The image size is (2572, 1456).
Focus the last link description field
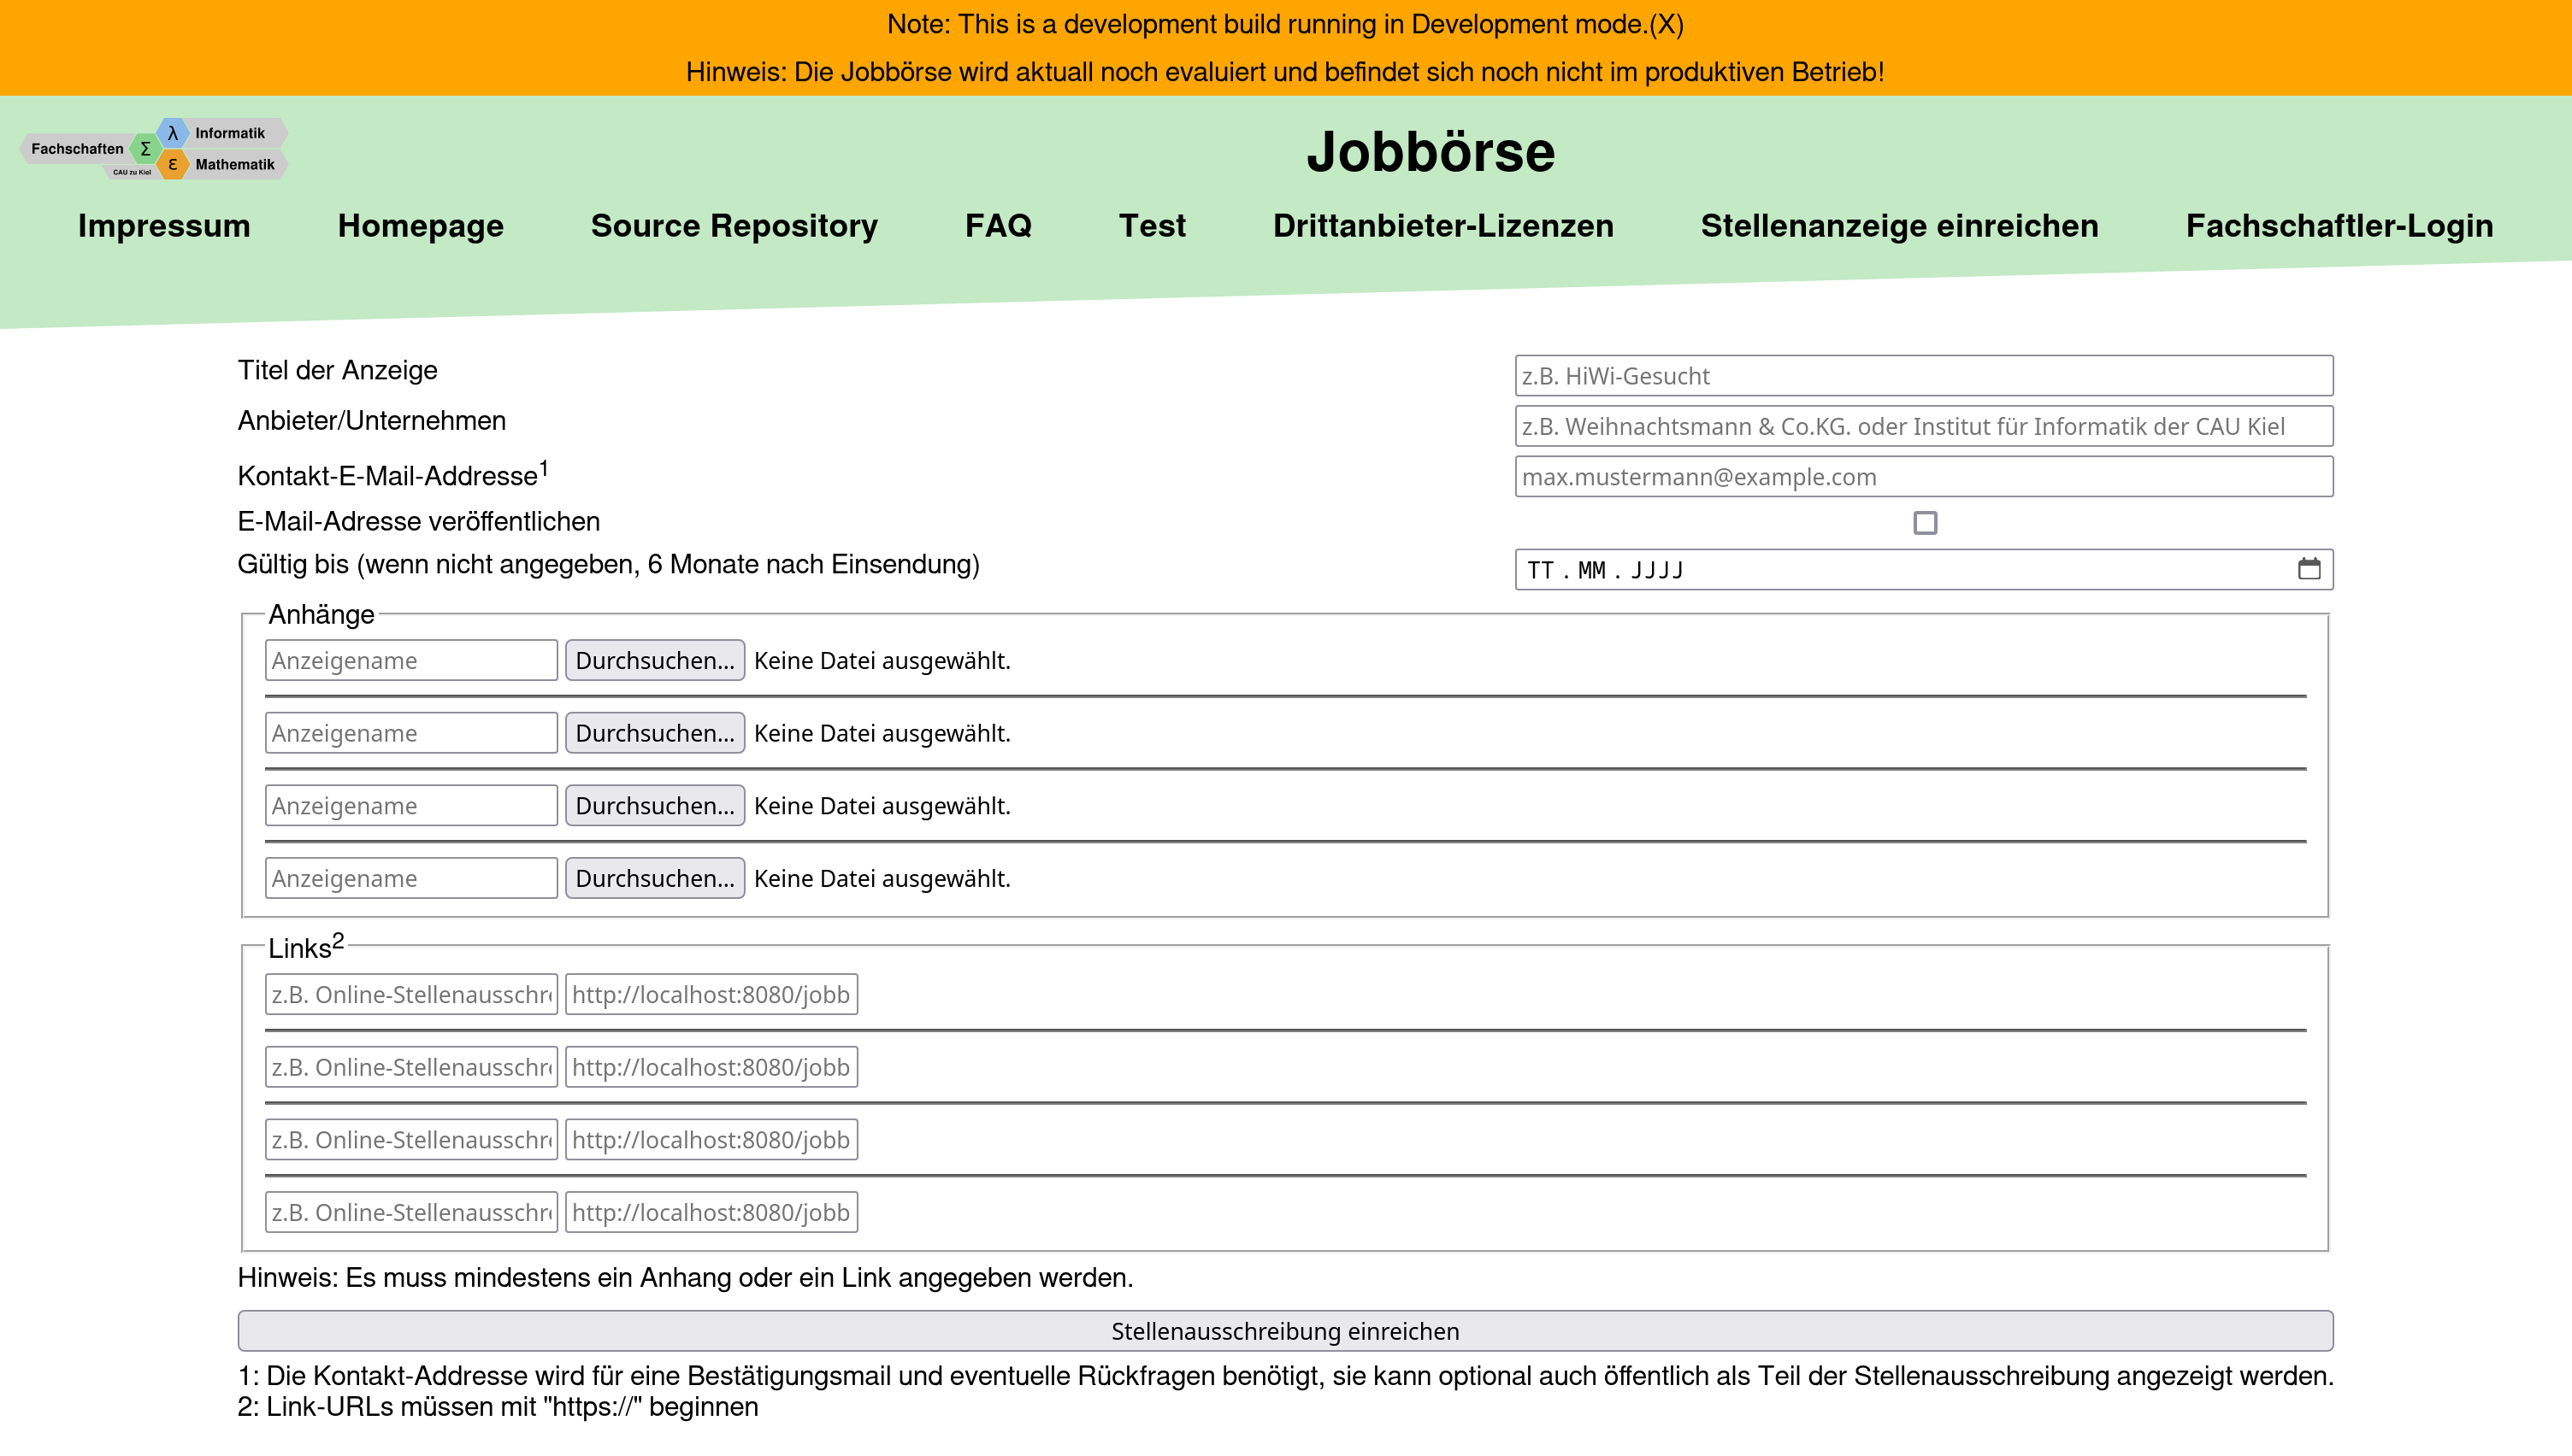pyautogui.click(x=410, y=1213)
